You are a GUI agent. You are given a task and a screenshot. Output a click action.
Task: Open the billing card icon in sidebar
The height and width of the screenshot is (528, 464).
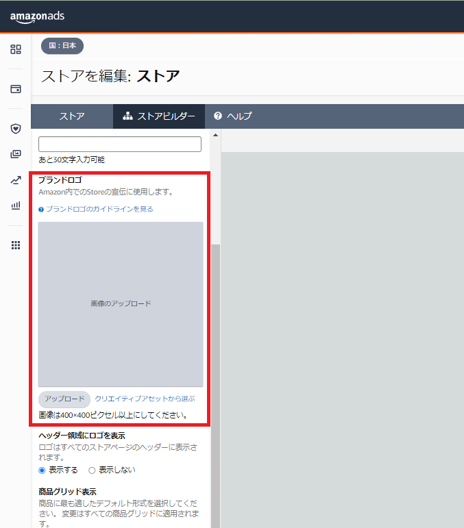pyautogui.click(x=16, y=89)
